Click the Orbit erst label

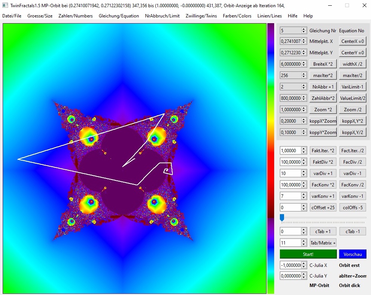[349, 265]
